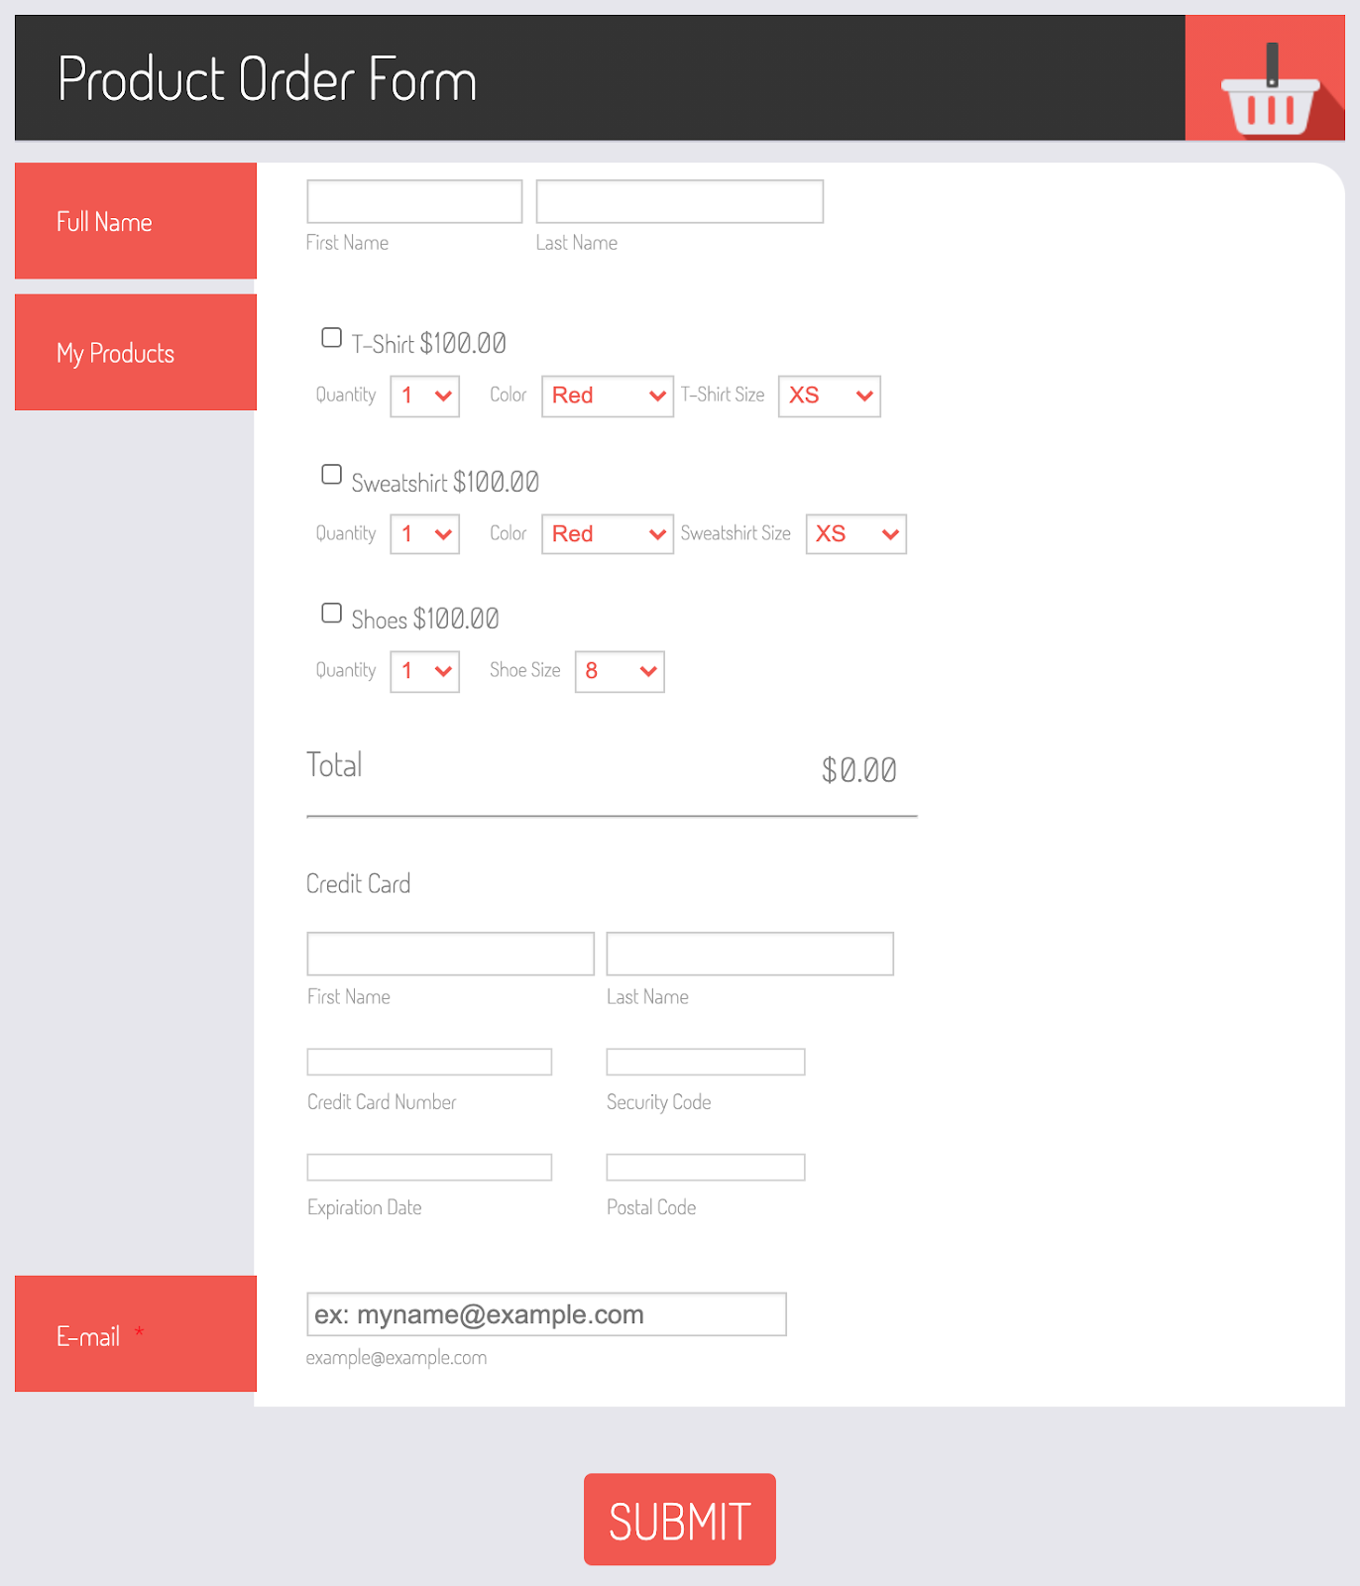The height and width of the screenshot is (1586, 1360).
Task: Submit the order with SUBMIT button
Action: click(680, 1520)
